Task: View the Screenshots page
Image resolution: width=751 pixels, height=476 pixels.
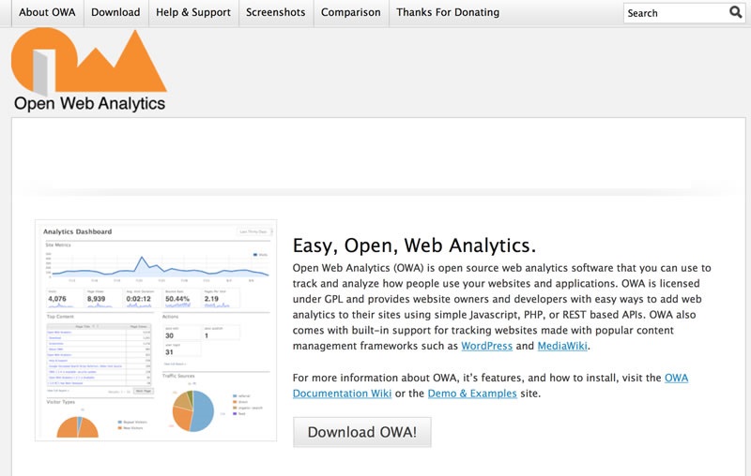Action: [276, 12]
